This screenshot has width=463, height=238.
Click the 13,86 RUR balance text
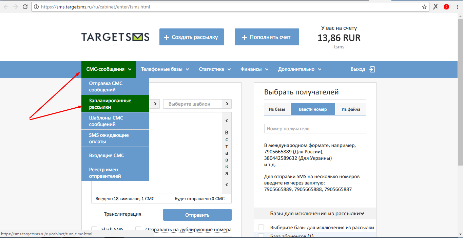[x=339, y=38]
